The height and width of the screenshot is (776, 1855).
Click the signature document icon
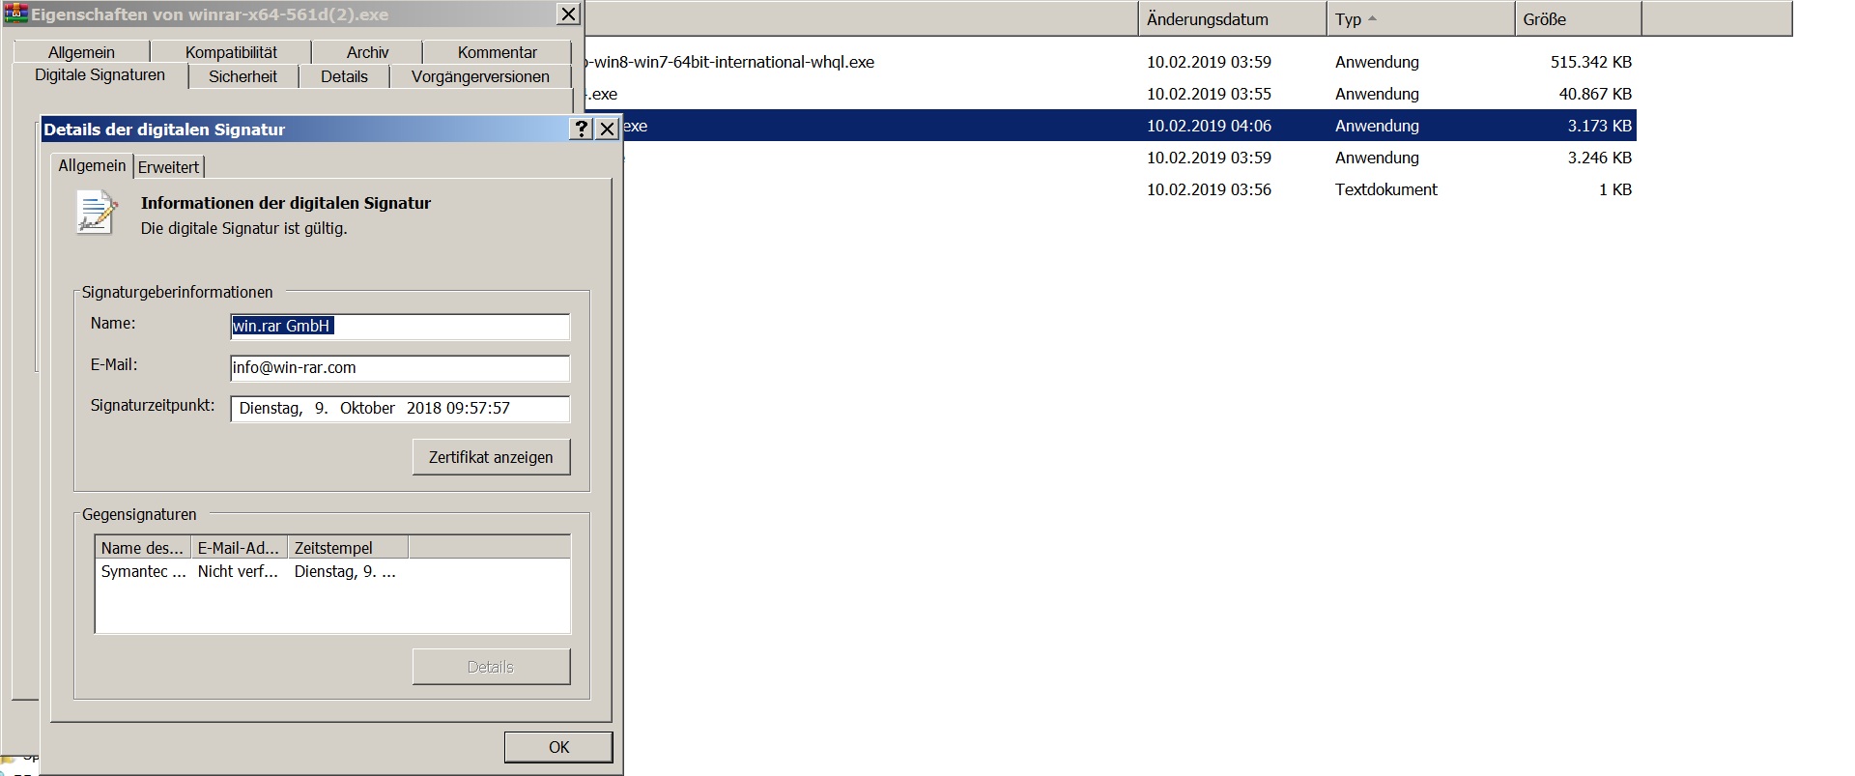pos(97,213)
